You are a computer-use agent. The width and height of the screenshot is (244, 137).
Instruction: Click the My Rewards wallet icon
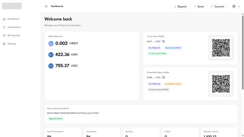coord(4,35)
